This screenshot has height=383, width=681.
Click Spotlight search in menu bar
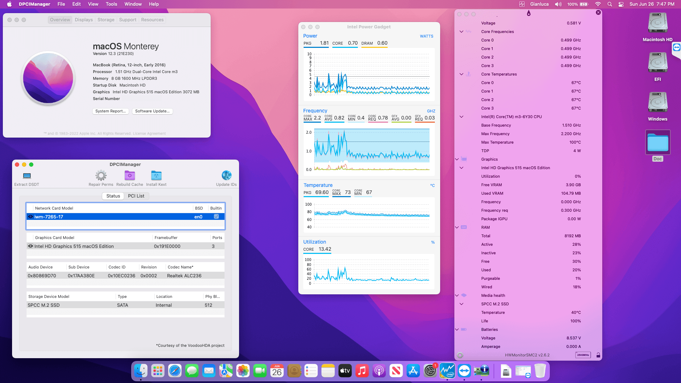[610, 4]
